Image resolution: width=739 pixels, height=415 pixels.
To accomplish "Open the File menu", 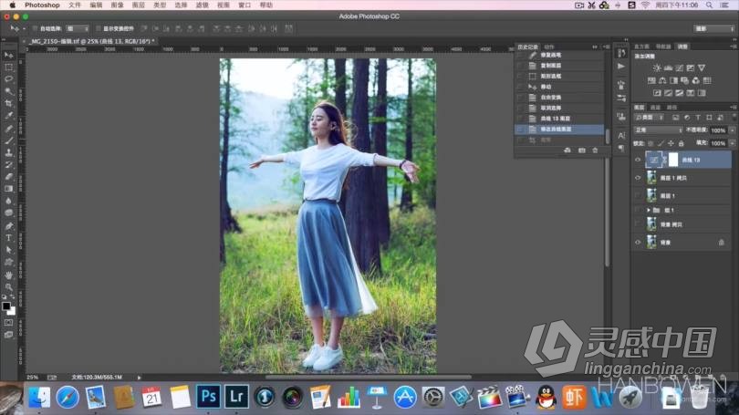I will (75, 5).
